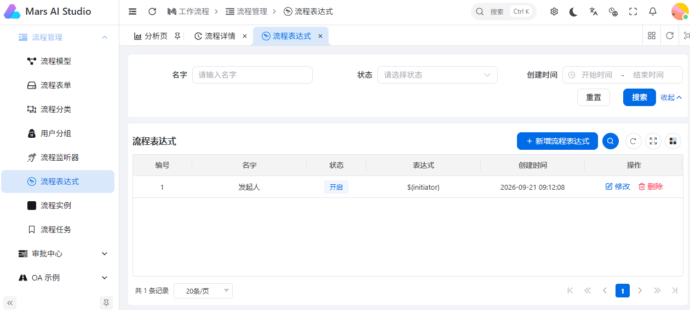Image resolution: width=690 pixels, height=310 pixels.
Task: Open 流程实例 in sidebar
Action: click(58, 206)
